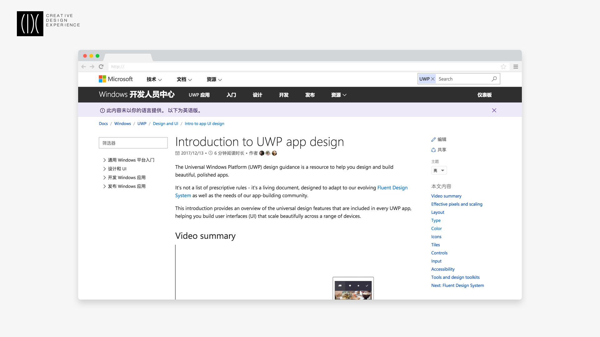Screen dimensions: 600x337
Task: Click the browser reload icon
Action: pyautogui.click(x=101, y=66)
